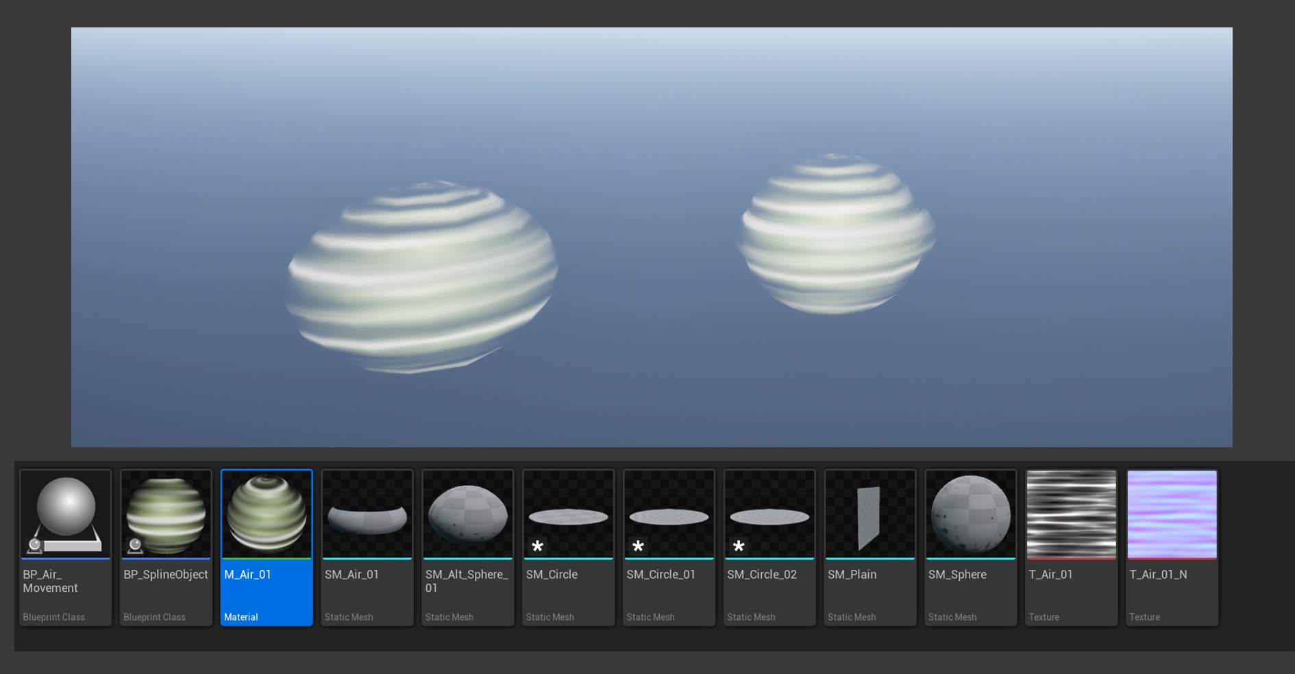Select the SM_Alt_Sphere_01 mesh thumbnail
Screen dimensions: 1295x674
(468, 514)
